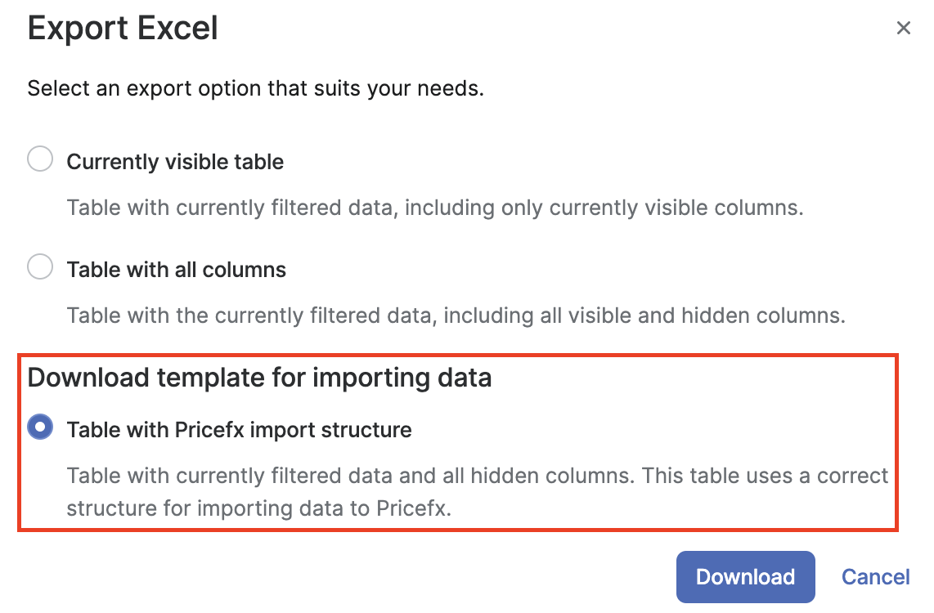Click the description mentioning only currently visible columns
Screen dimensions: 934x613
tap(435, 208)
